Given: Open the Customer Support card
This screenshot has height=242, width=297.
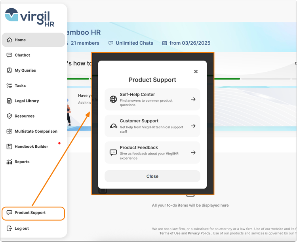Looking at the screenshot, I should [x=152, y=126].
